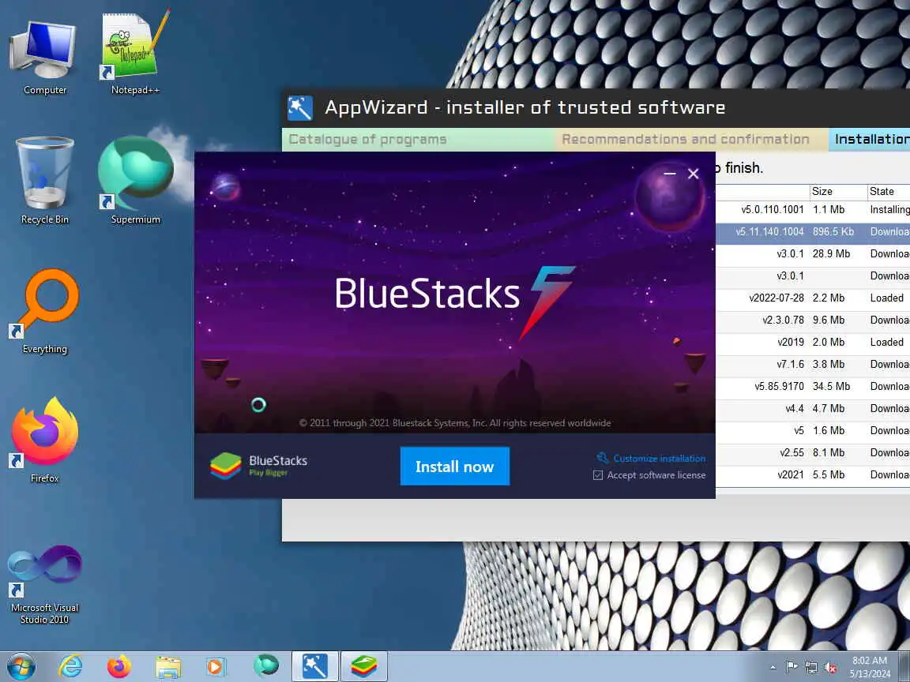Screen dimensions: 910x682
Task: Select row with version v7.1.6
Action: [813, 364]
